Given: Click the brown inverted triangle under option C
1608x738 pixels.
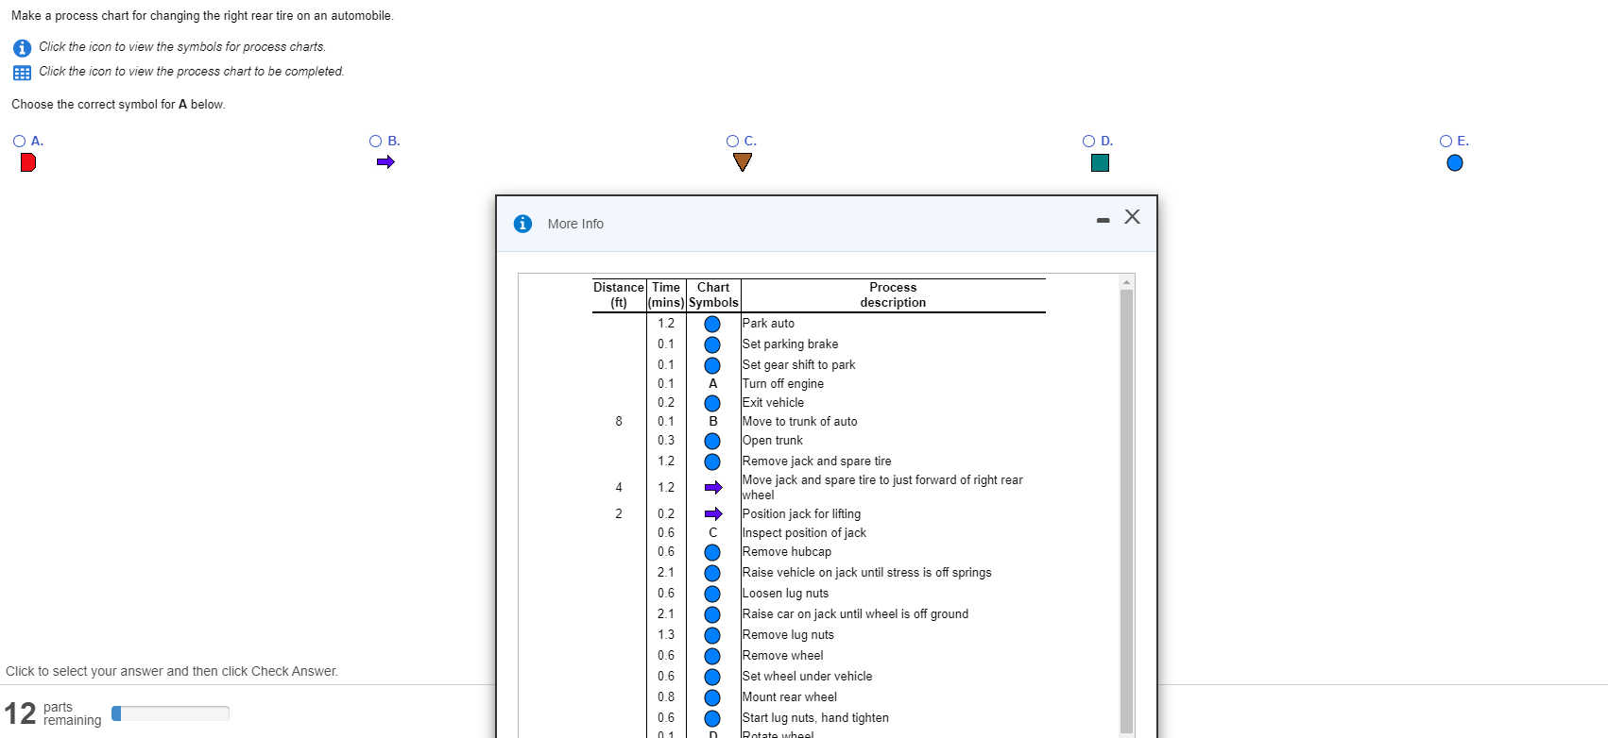Looking at the screenshot, I should tap(743, 162).
